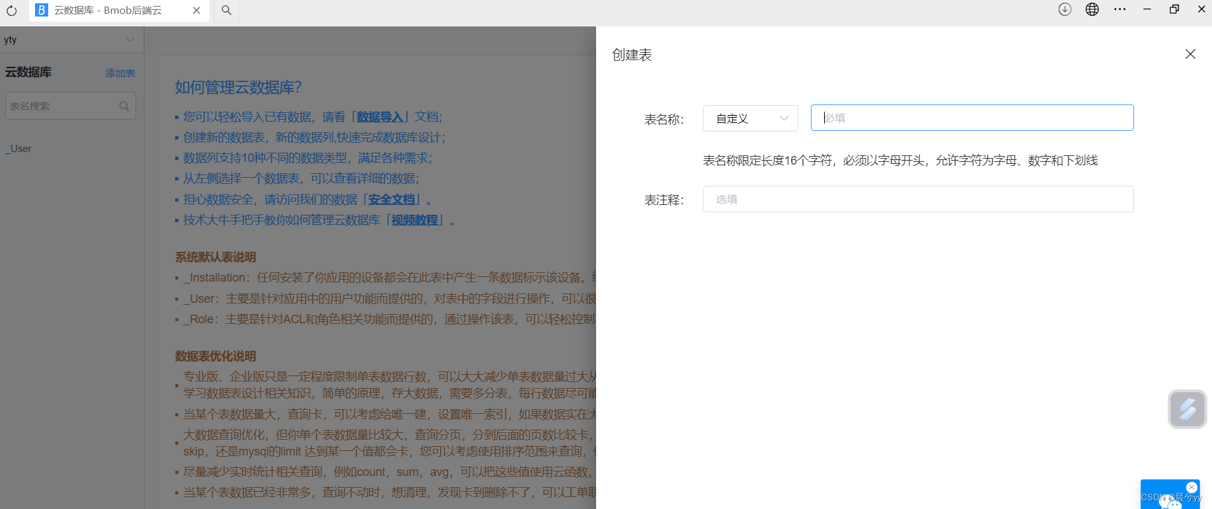Image resolution: width=1212 pixels, height=509 pixels.
Task: Select the 云数据库 - Bmob后端云 tab
Action: pos(119,11)
